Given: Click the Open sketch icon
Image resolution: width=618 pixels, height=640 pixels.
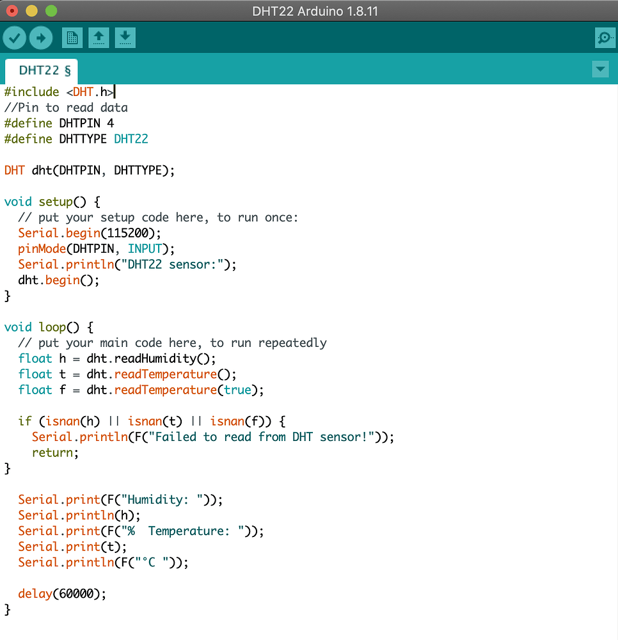Looking at the screenshot, I should pos(99,37).
